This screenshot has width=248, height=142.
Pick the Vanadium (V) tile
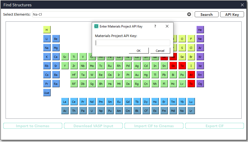pyautogui.click(x=83, y=57)
